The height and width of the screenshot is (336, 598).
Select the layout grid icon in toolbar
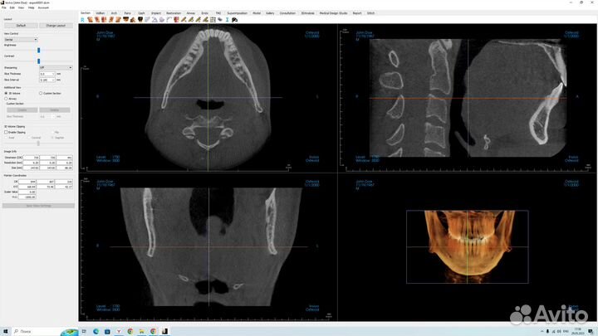[213, 19]
